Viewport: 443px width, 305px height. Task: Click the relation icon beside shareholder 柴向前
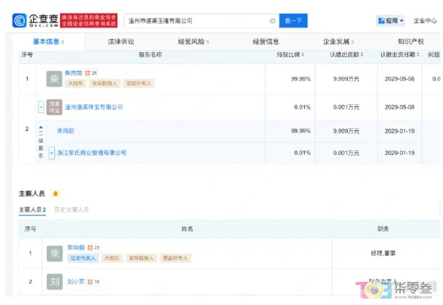(x=87, y=74)
